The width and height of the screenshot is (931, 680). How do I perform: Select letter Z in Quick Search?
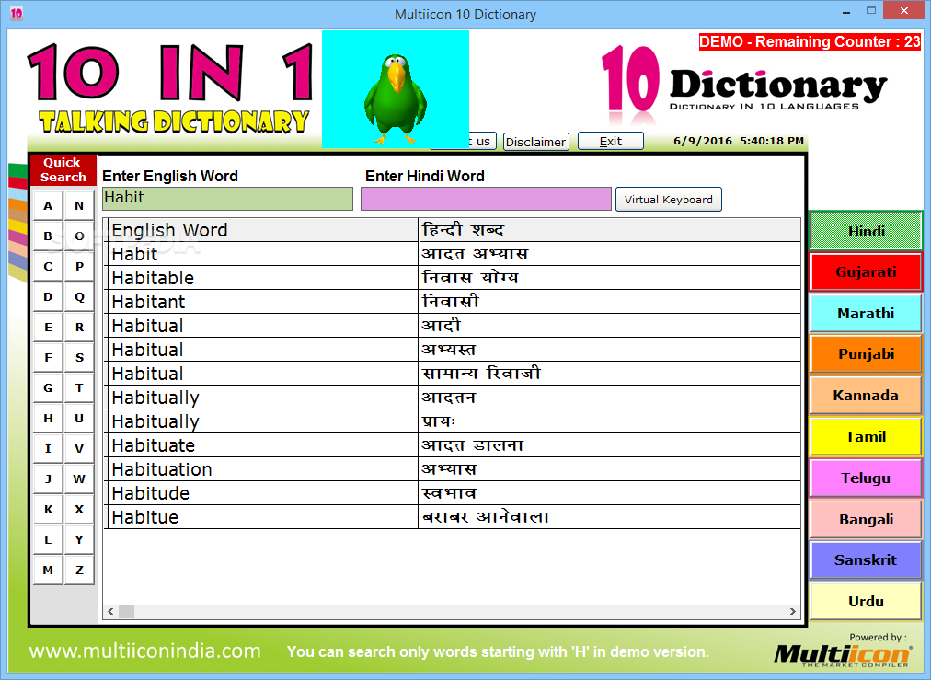pos(79,570)
